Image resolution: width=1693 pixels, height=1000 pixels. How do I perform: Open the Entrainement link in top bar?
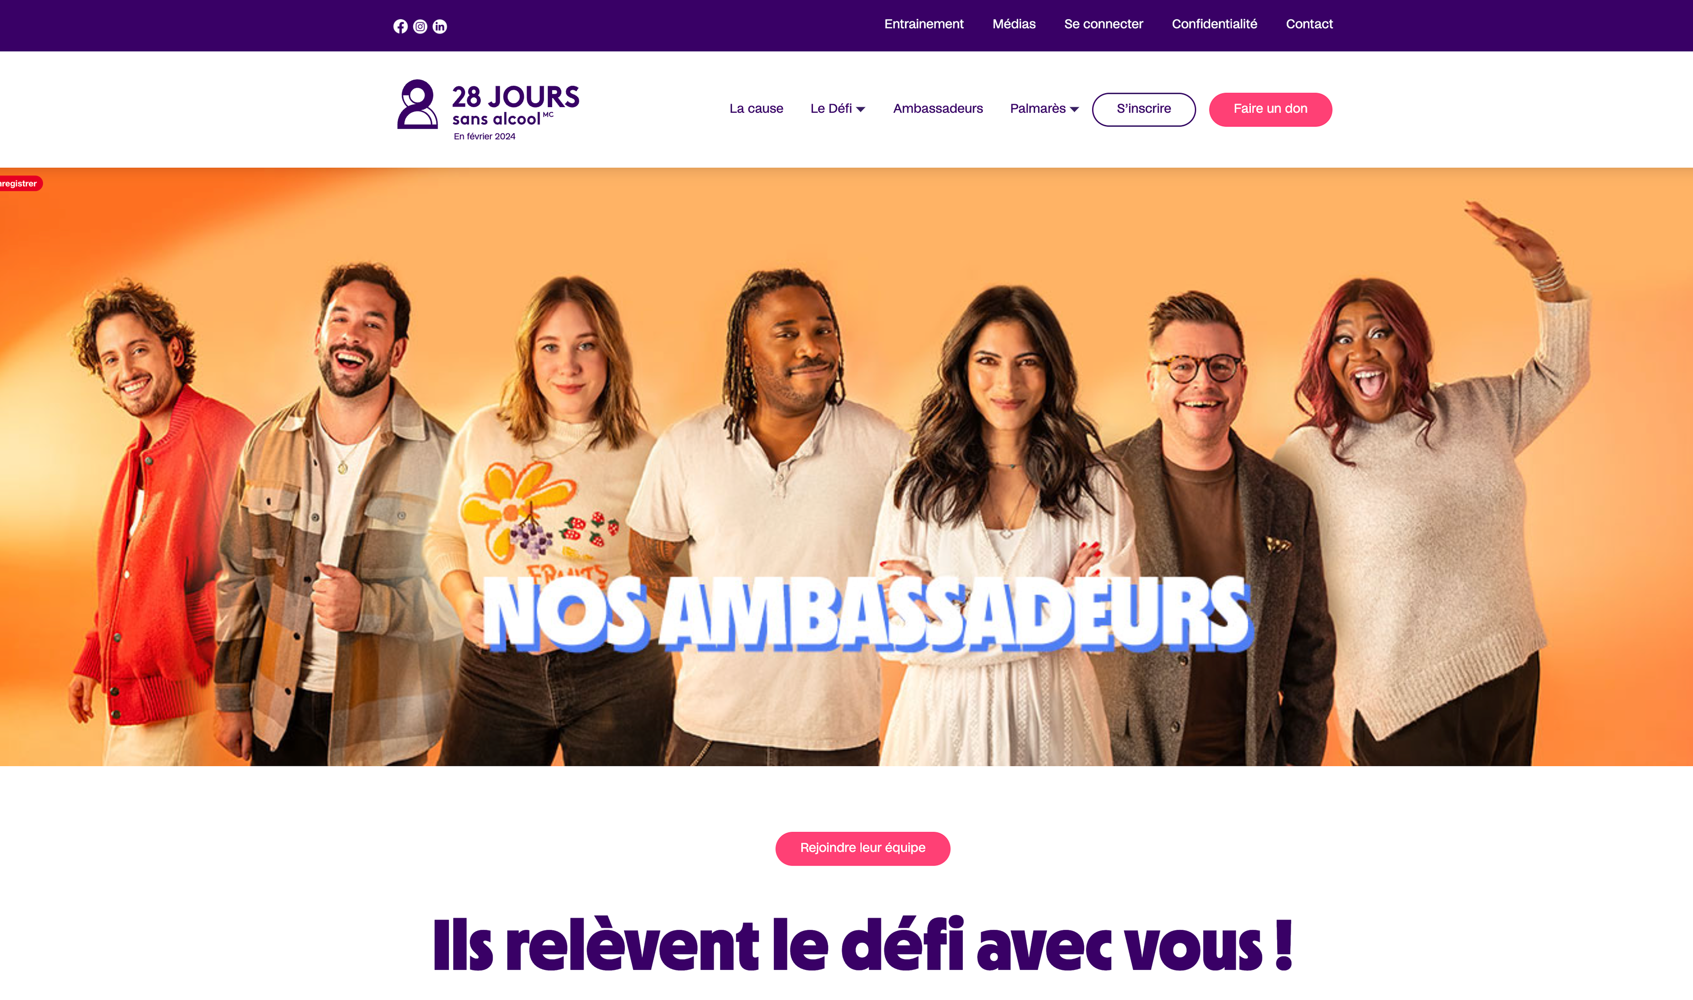(x=924, y=24)
